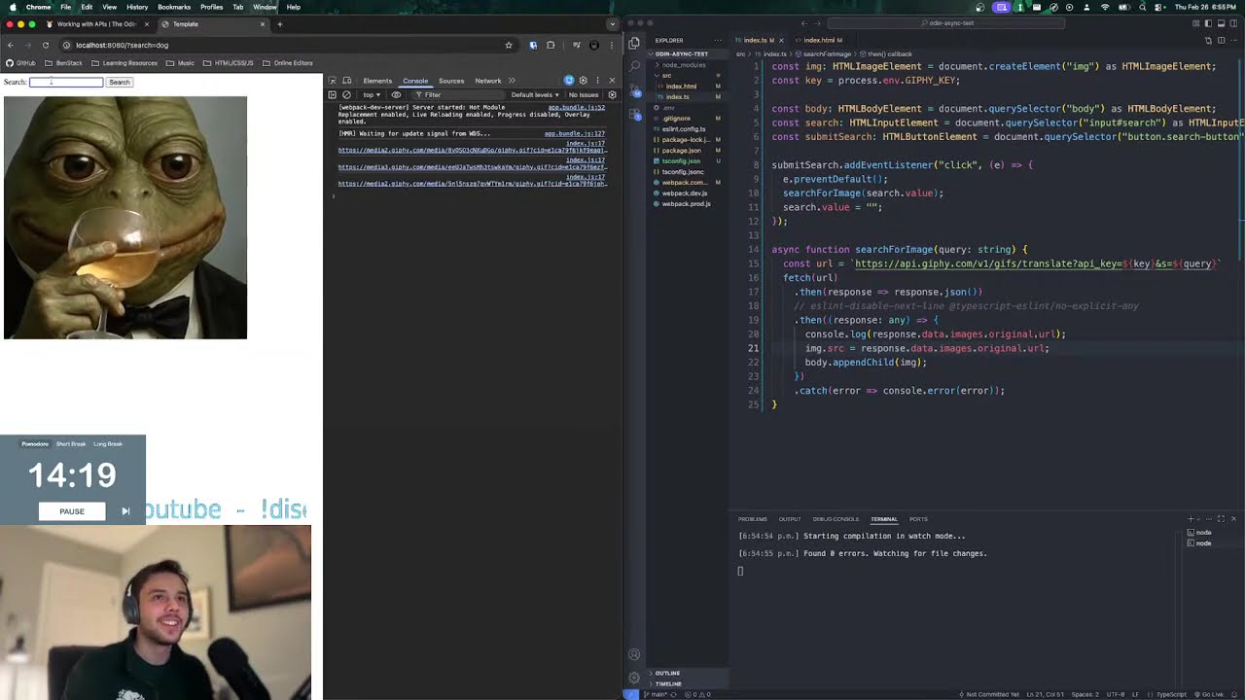Click the search text input on page
The width and height of the screenshot is (1245, 700).
[66, 82]
